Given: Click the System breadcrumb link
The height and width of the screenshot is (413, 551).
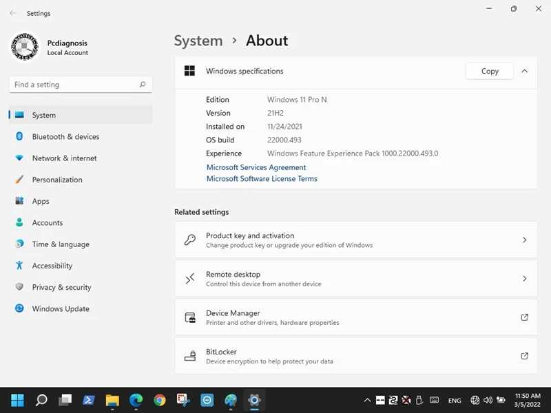Looking at the screenshot, I should 198,41.
